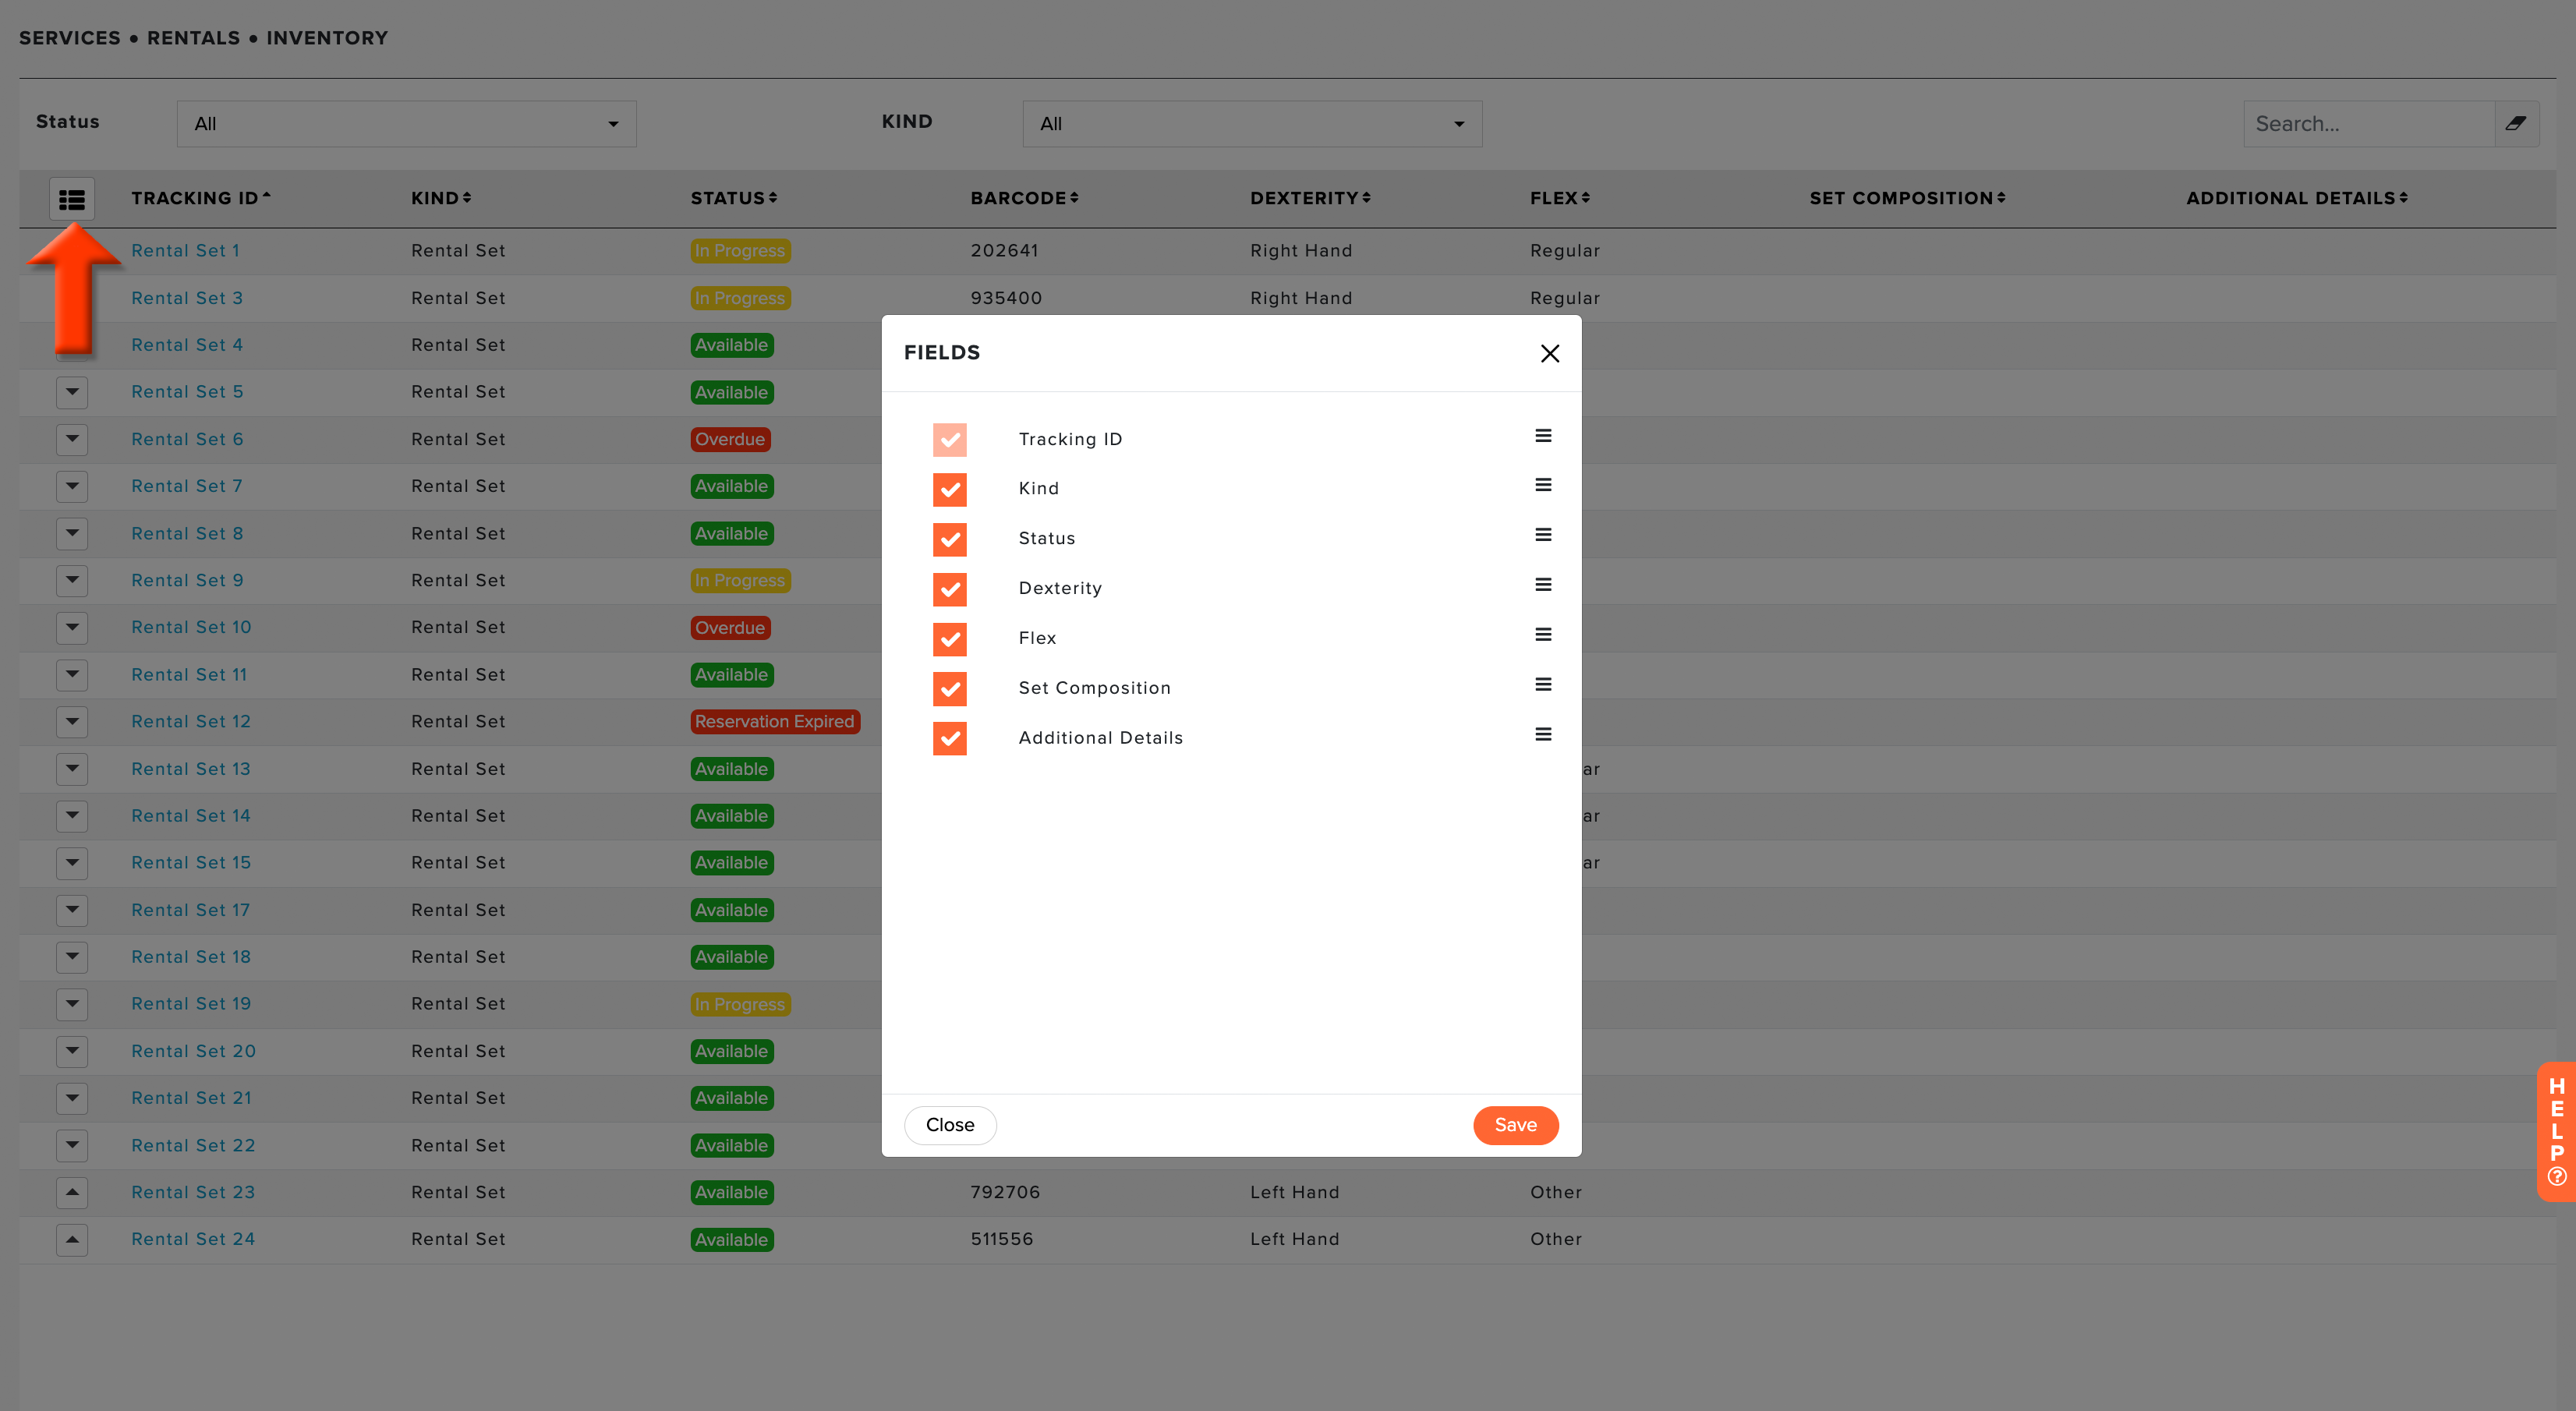Image resolution: width=2576 pixels, height=1411 pixels.
Task: Expand row menu for Rental Set 22
Action: (x=72, y=1146)
